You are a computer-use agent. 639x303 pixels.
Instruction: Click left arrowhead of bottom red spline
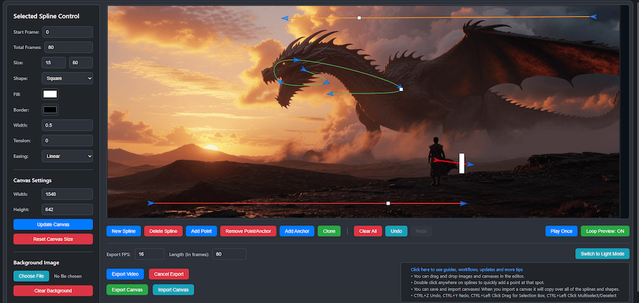[151, 203]
